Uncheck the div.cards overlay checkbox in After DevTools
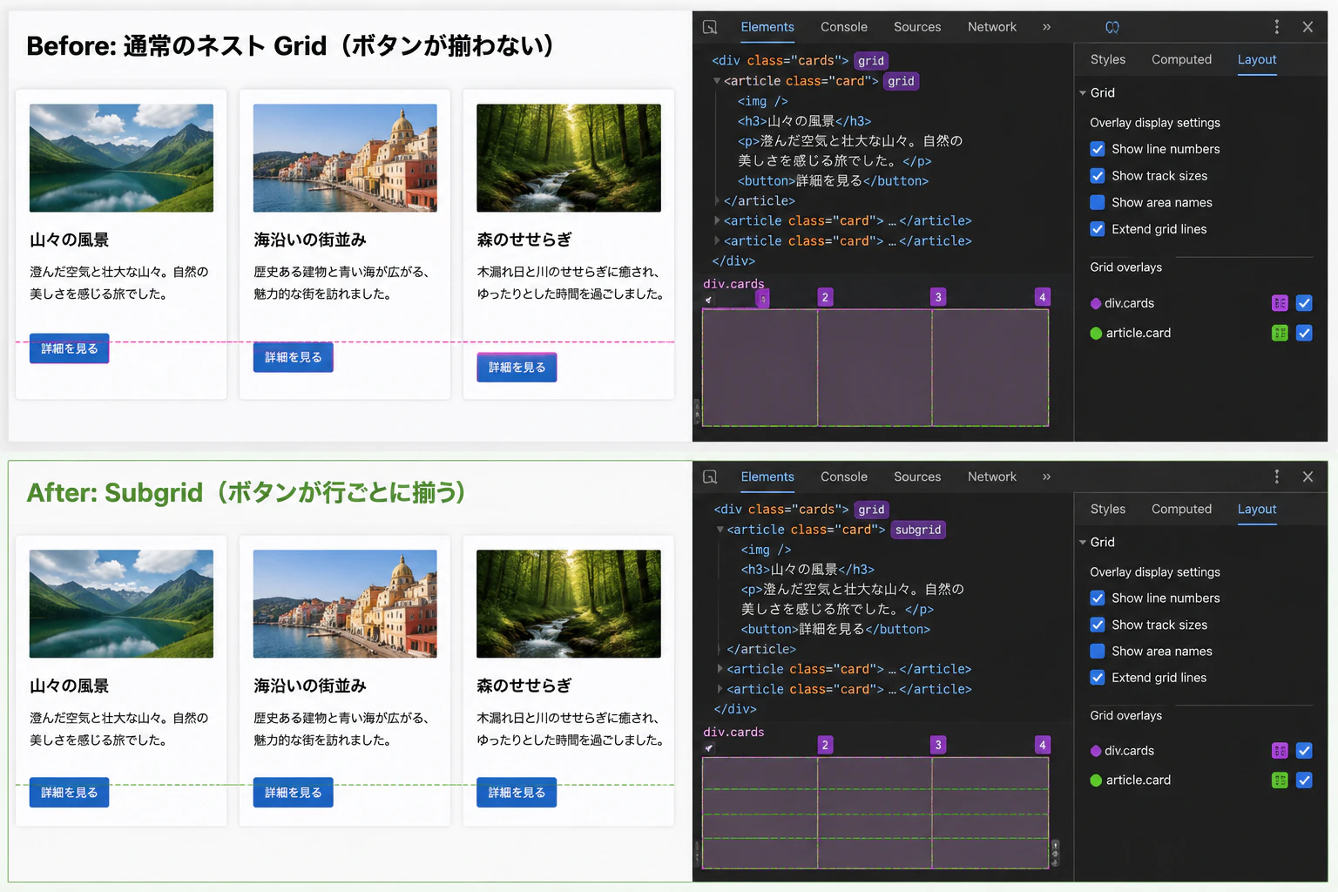Viewport: 1338px width, 892px height. pos(1304,750)
